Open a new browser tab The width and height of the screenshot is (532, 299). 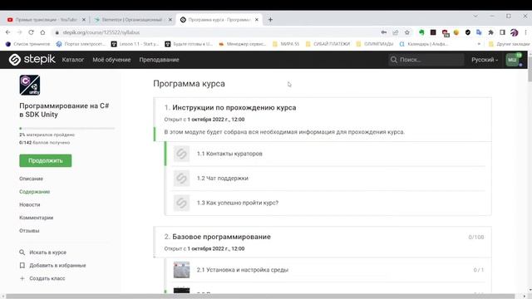(270, 20)
